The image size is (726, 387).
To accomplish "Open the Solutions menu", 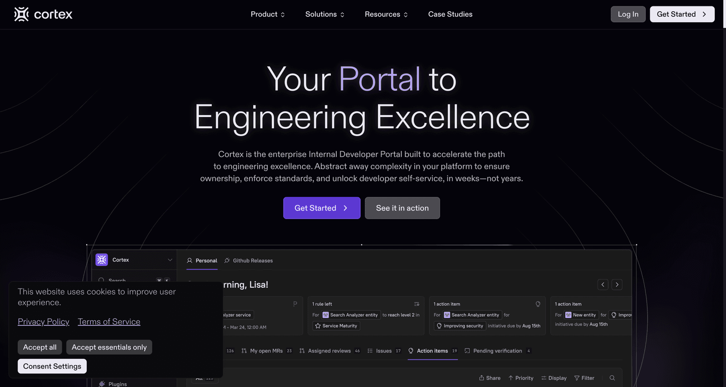I will (x=325, y=15).
